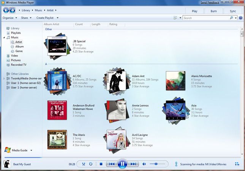
Task: Select Playlists in the navigation pane
Action: tap(16, 33)
